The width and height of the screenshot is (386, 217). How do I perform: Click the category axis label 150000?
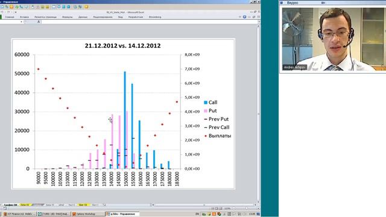pyautogui.click(x=126, y=179)
